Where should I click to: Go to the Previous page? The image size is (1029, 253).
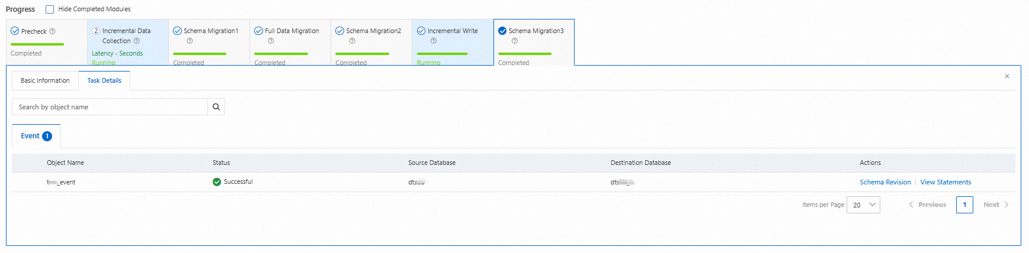click(x=928, y=205)
